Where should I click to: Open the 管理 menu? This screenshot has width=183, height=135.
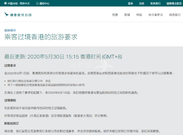[x=127, y=15]
